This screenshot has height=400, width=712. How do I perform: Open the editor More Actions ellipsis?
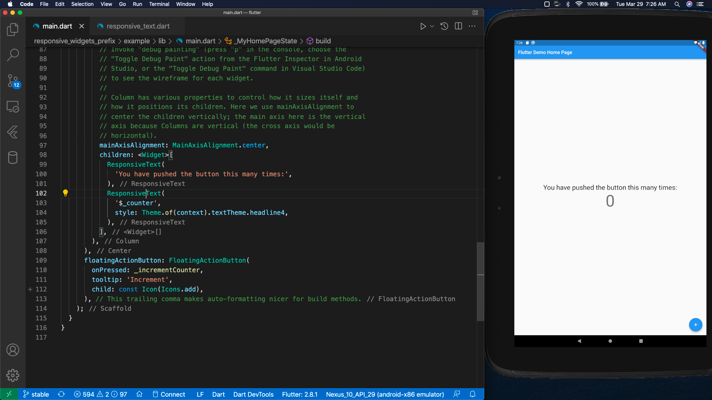coord(472,26)
